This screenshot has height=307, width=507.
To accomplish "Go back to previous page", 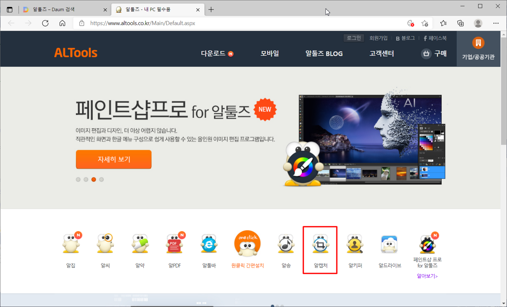I will (x=11, y=23).
